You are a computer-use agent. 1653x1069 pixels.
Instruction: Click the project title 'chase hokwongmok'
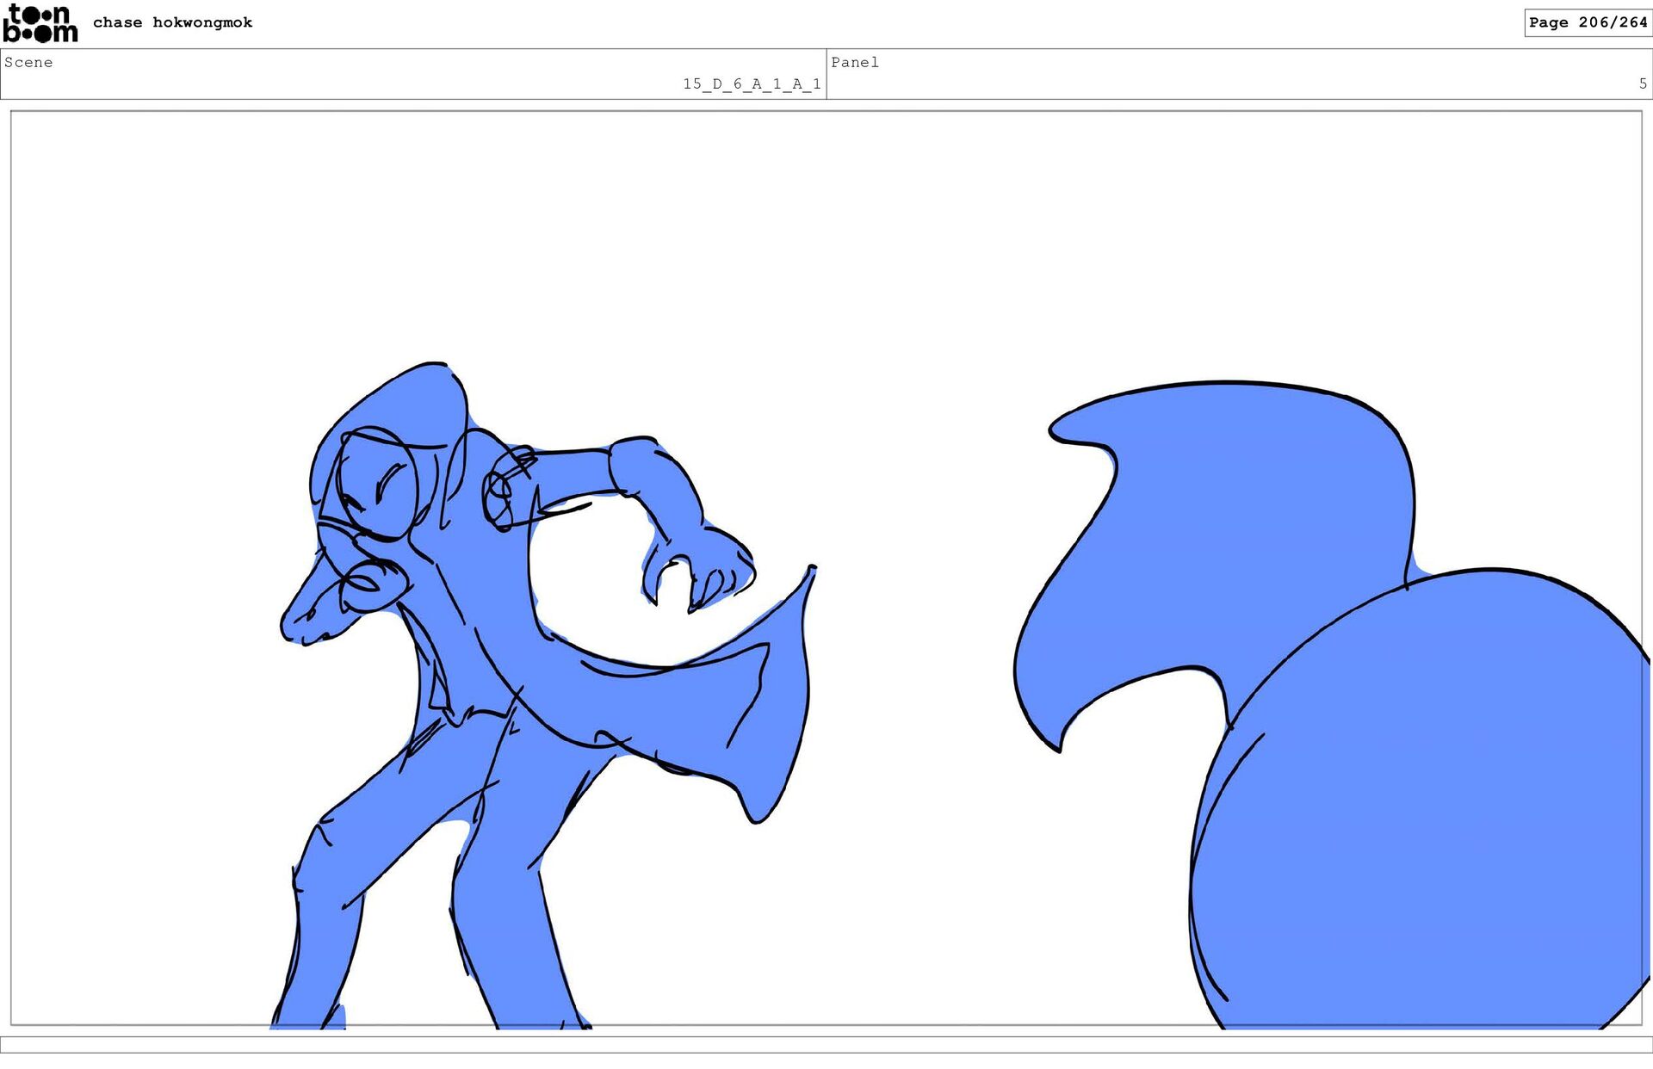172,22
